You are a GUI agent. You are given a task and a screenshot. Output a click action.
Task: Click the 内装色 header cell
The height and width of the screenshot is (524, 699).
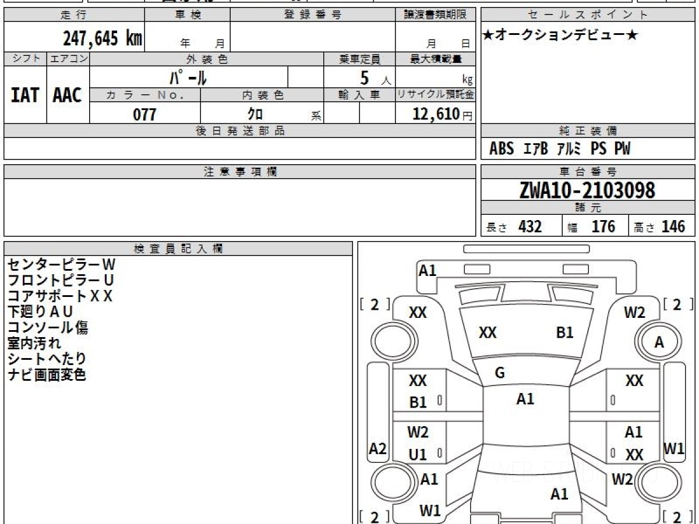tap(262, 95)
